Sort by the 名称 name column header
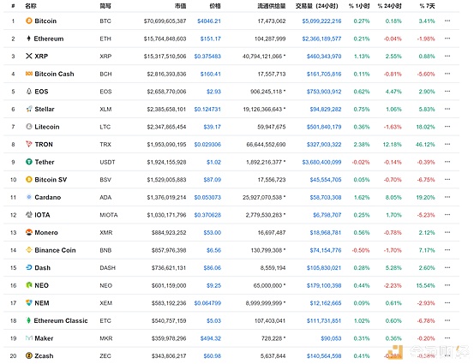 pyautogui.click(x=31, y=6)
